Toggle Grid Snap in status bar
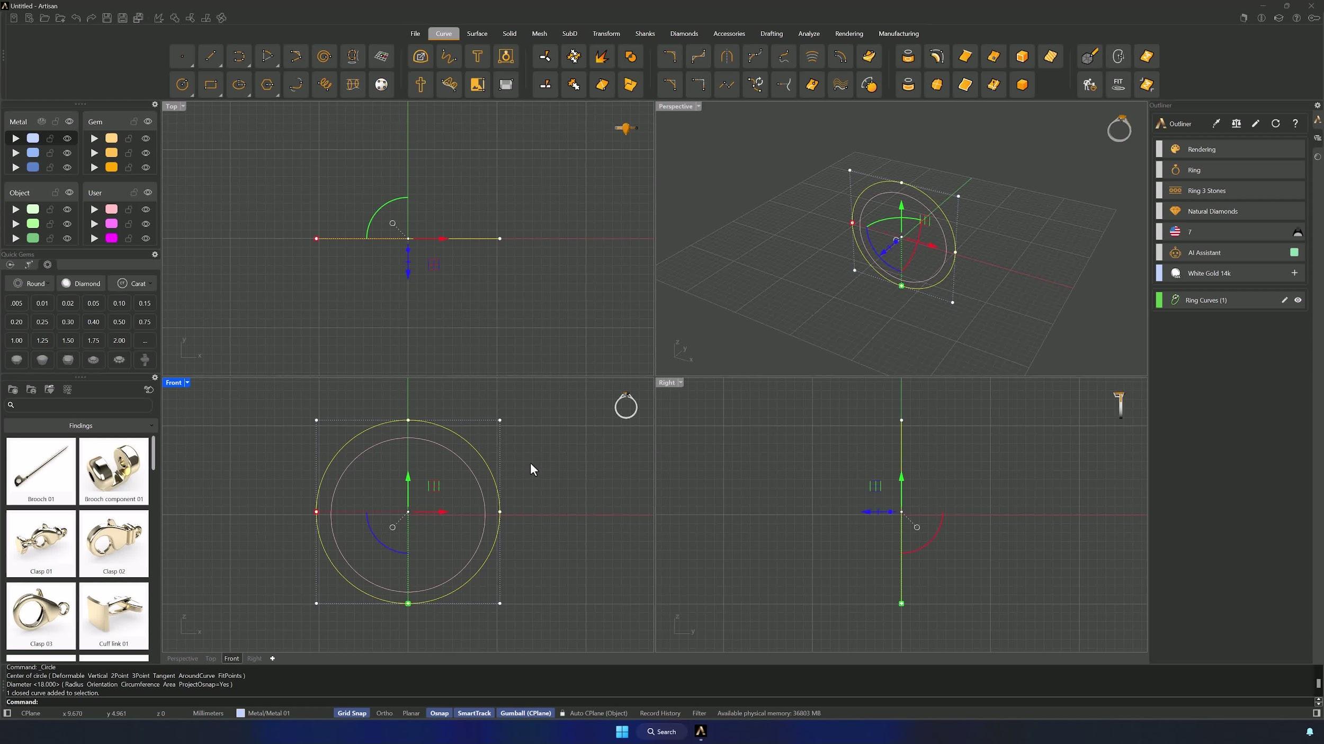Image resolution: width=1324 pixels, height=744 pixels. [x=352, y=713]
